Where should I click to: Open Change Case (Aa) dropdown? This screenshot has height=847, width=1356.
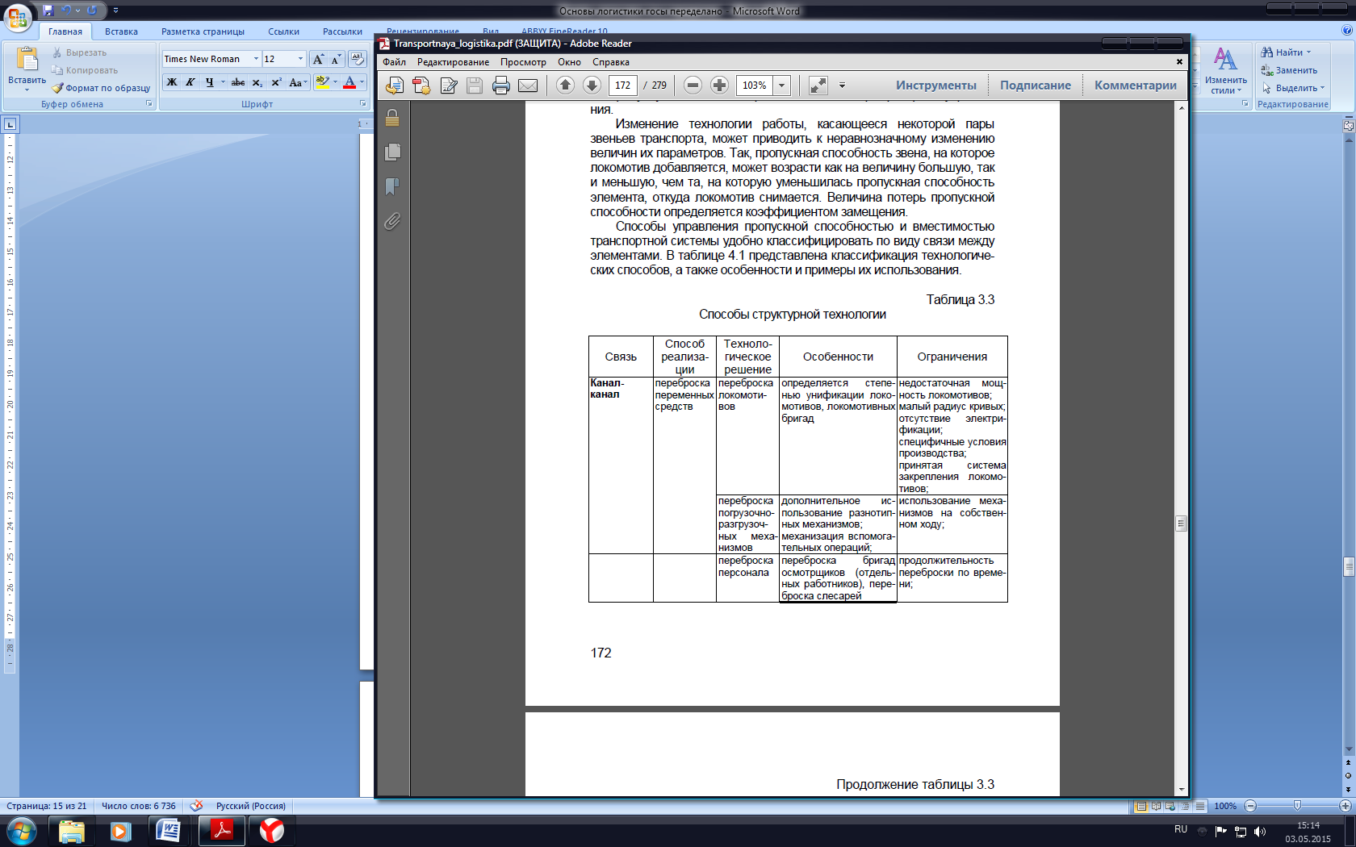click(x=298, y=82)
